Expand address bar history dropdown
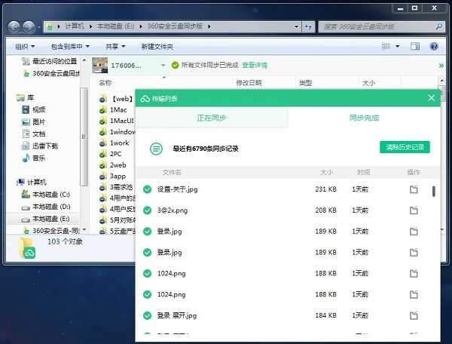452x344 pixels. coord(297,26)
